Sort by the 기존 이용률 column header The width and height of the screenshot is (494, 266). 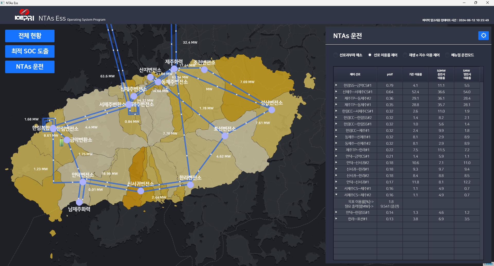(x=416, y=74)
